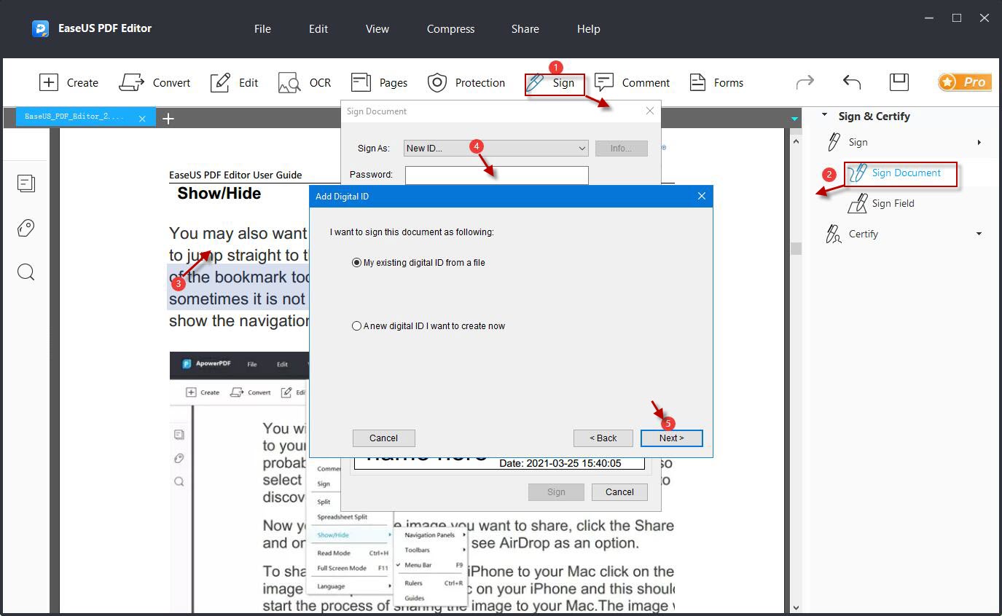The width and height of the screenshot is (1002, 616).
Task: Close the EaseUS_PDF_Editor document tab
Action: click(x=142, y=118)
